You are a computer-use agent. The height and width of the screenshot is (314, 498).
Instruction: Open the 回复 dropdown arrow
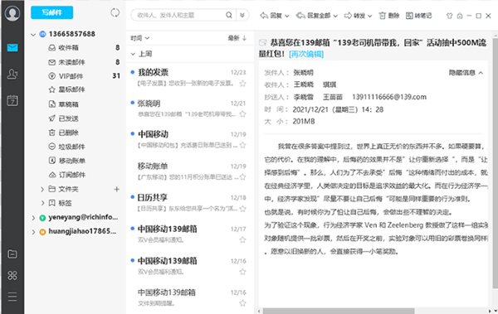[287, 16]
